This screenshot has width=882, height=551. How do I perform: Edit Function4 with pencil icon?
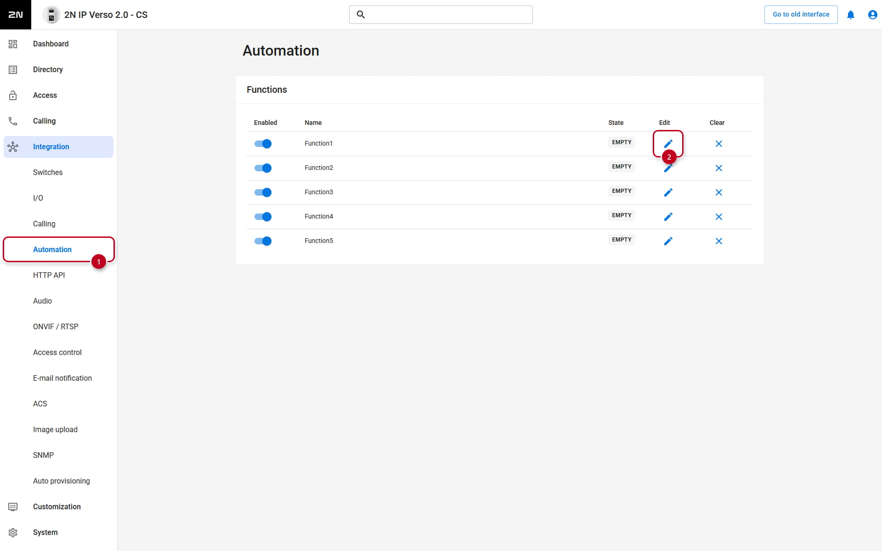668,217
